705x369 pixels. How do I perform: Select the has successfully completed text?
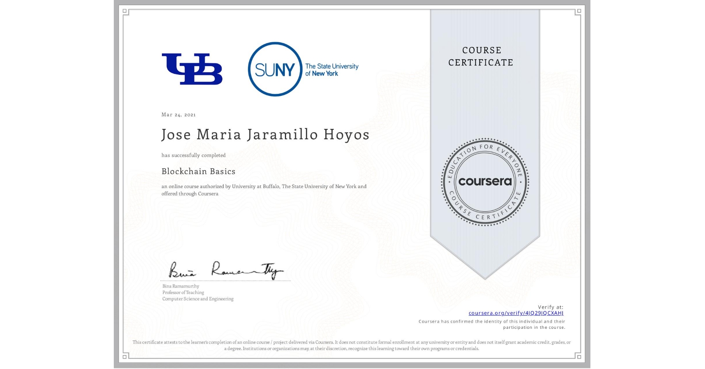[x=193, y=155]
